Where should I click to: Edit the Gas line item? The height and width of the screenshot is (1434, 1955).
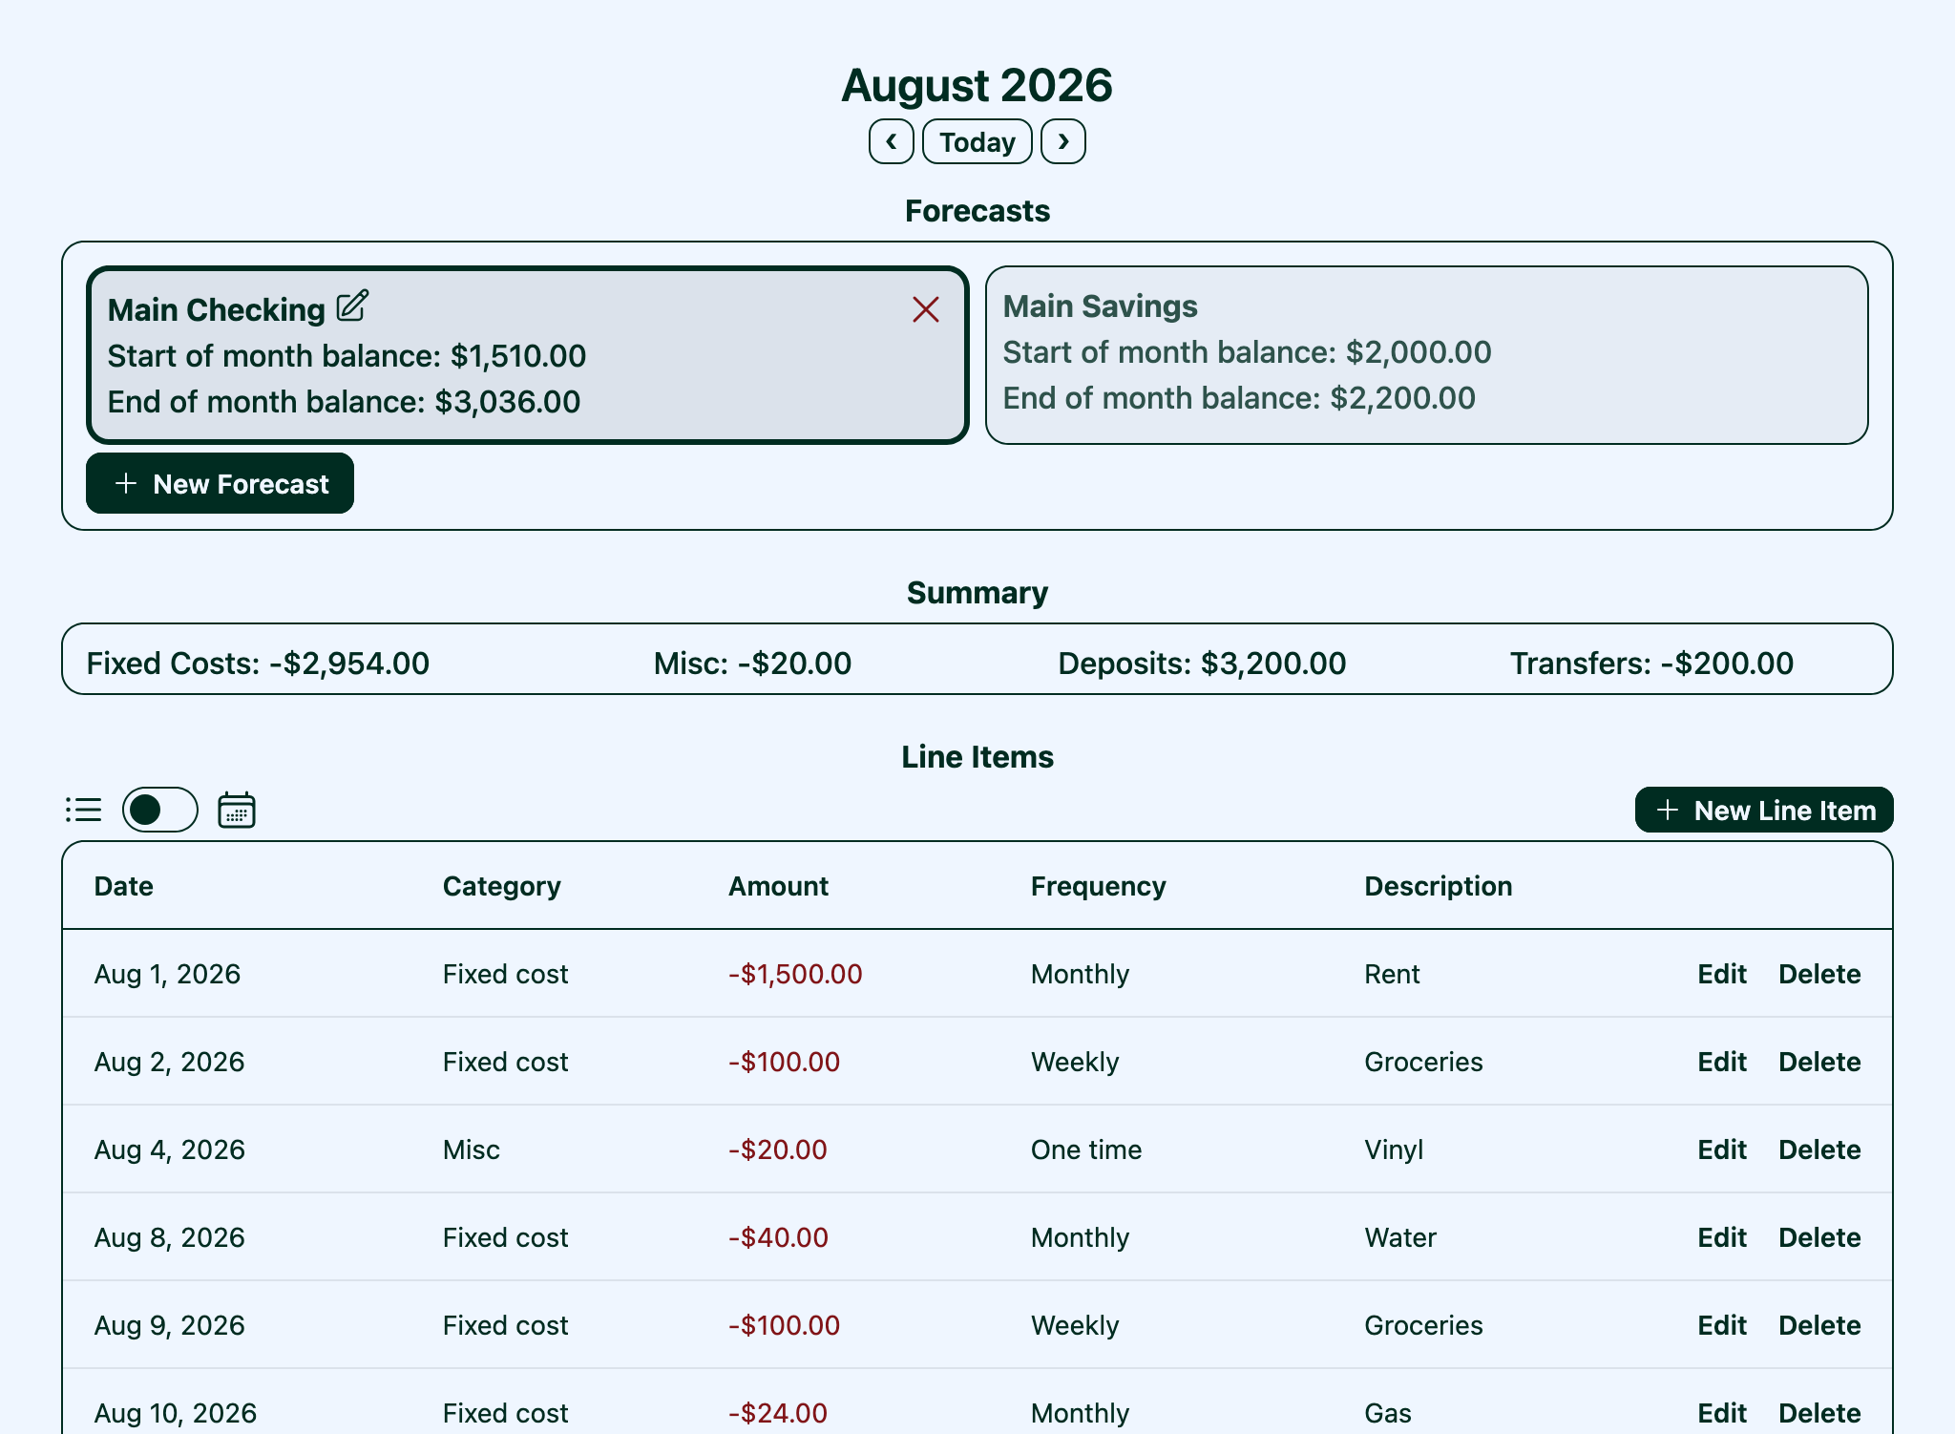(1721, 1413)
